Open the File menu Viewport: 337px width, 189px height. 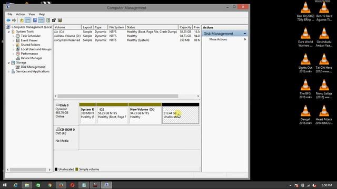point(10,14)
